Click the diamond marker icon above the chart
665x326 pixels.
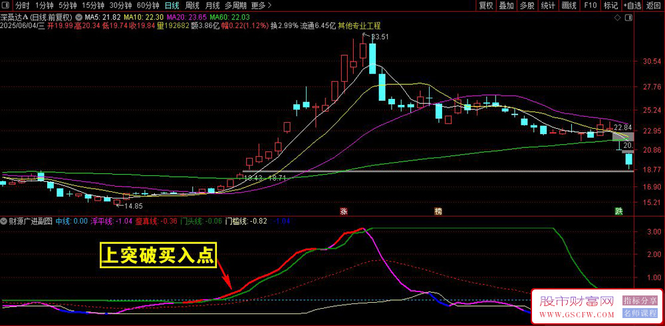tap(618, 18)
